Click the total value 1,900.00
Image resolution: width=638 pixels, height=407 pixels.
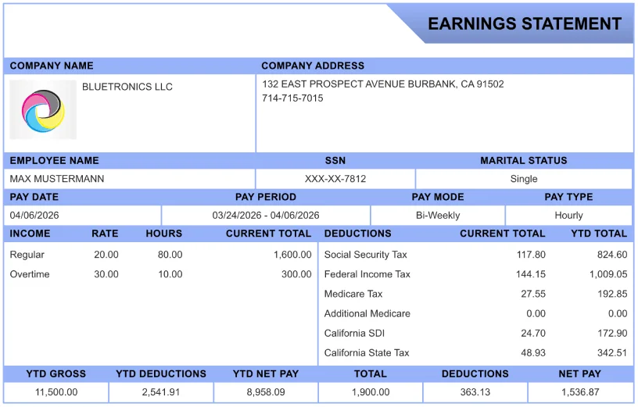371,392
